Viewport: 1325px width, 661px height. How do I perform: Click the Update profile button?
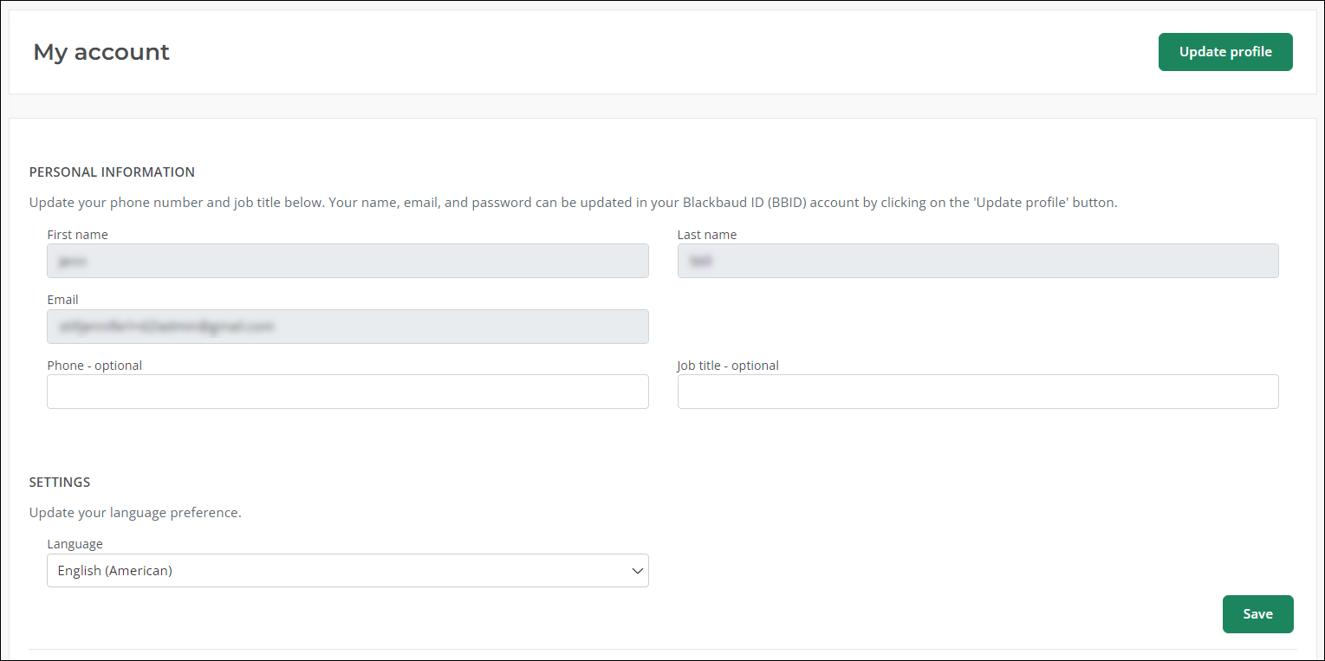1224,52
